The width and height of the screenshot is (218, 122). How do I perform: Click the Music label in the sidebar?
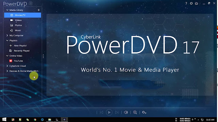[x=18, y=30]
